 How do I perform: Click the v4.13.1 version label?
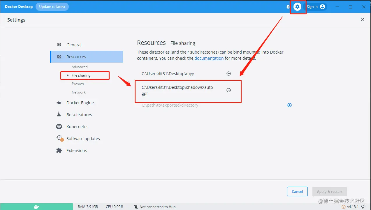pos(353,207)
